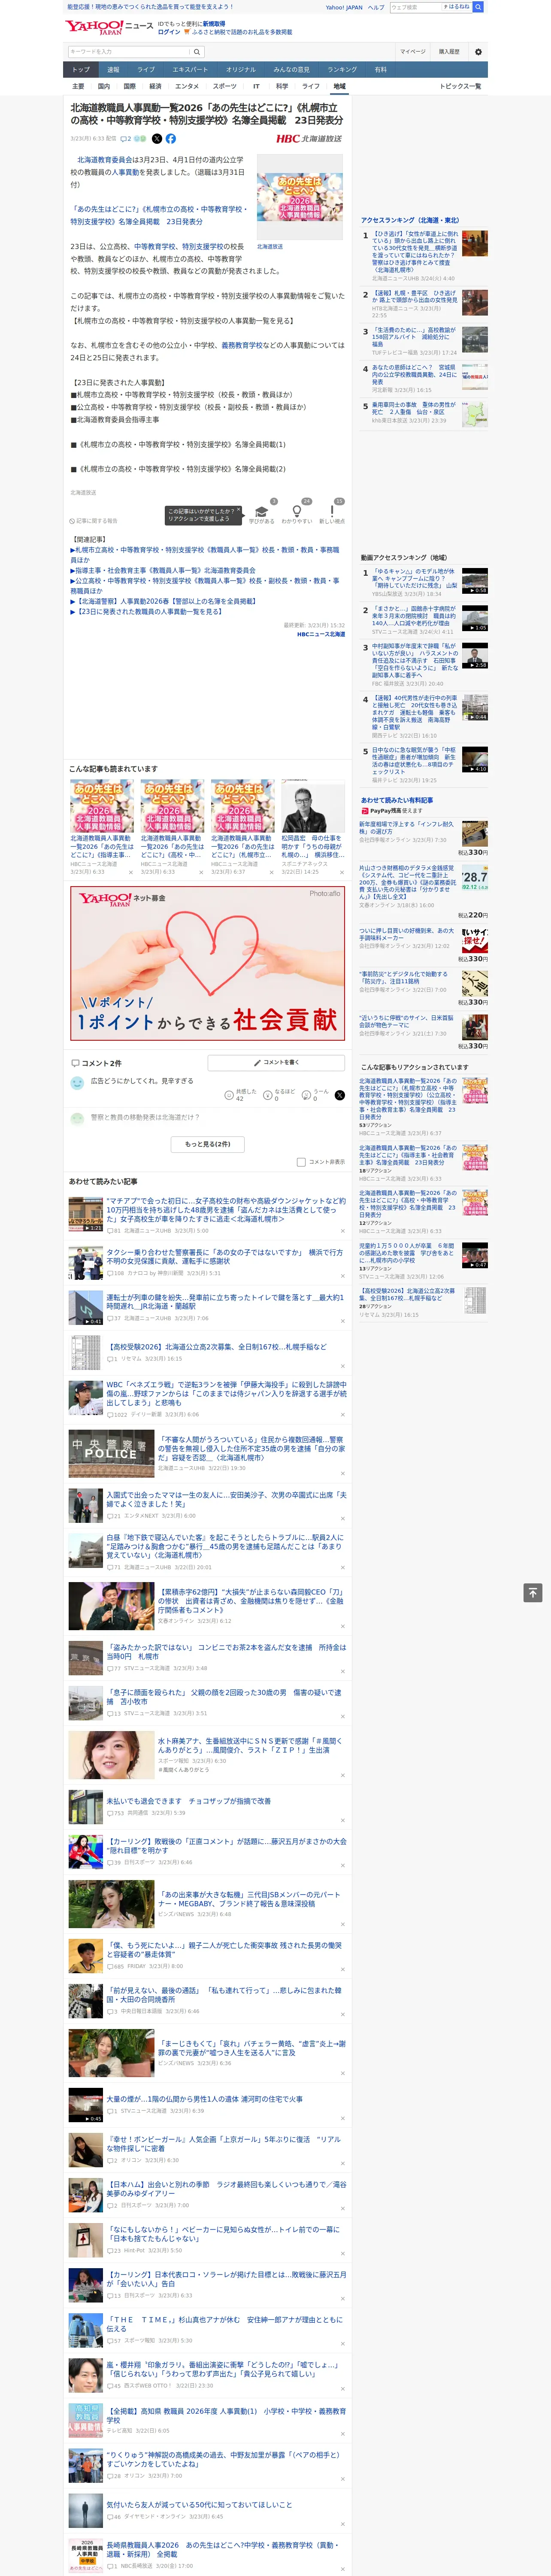Click keyword input field

coord(128,52)
